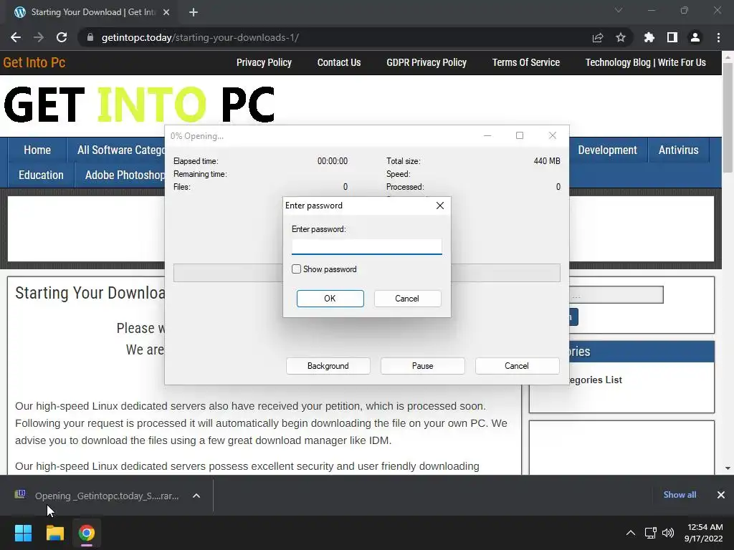The height and width of the screenshot is (550, 734).
Task: Click the browser back arrow
Action: (x=16, y=37)
